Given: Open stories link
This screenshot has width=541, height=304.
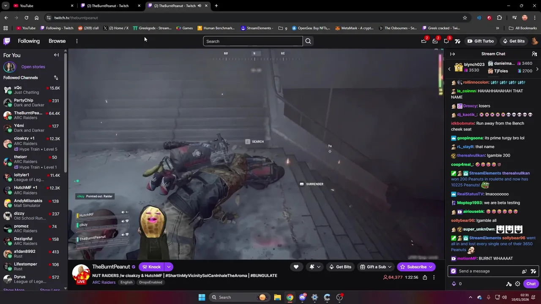Looking at the screenshot, I should (33, 67).
